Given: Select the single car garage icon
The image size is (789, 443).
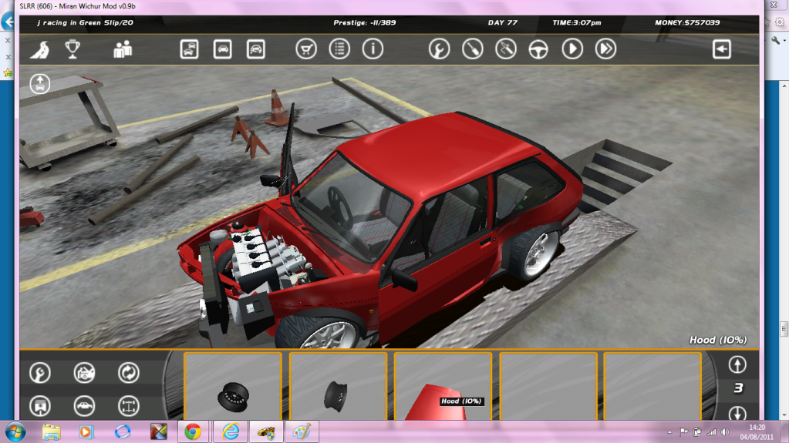Looking at the screenshot, I should tap(222, 49).
